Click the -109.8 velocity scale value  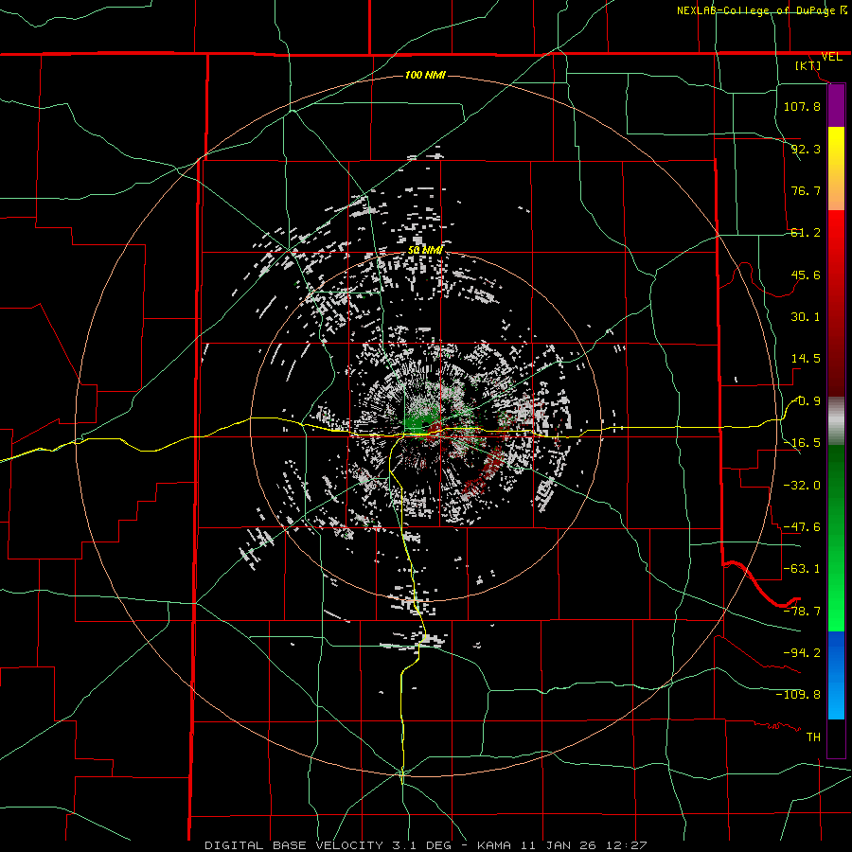tap(798, 695)
